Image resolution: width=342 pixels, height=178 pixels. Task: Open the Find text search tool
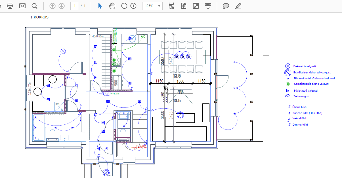(x=34, y=6)
